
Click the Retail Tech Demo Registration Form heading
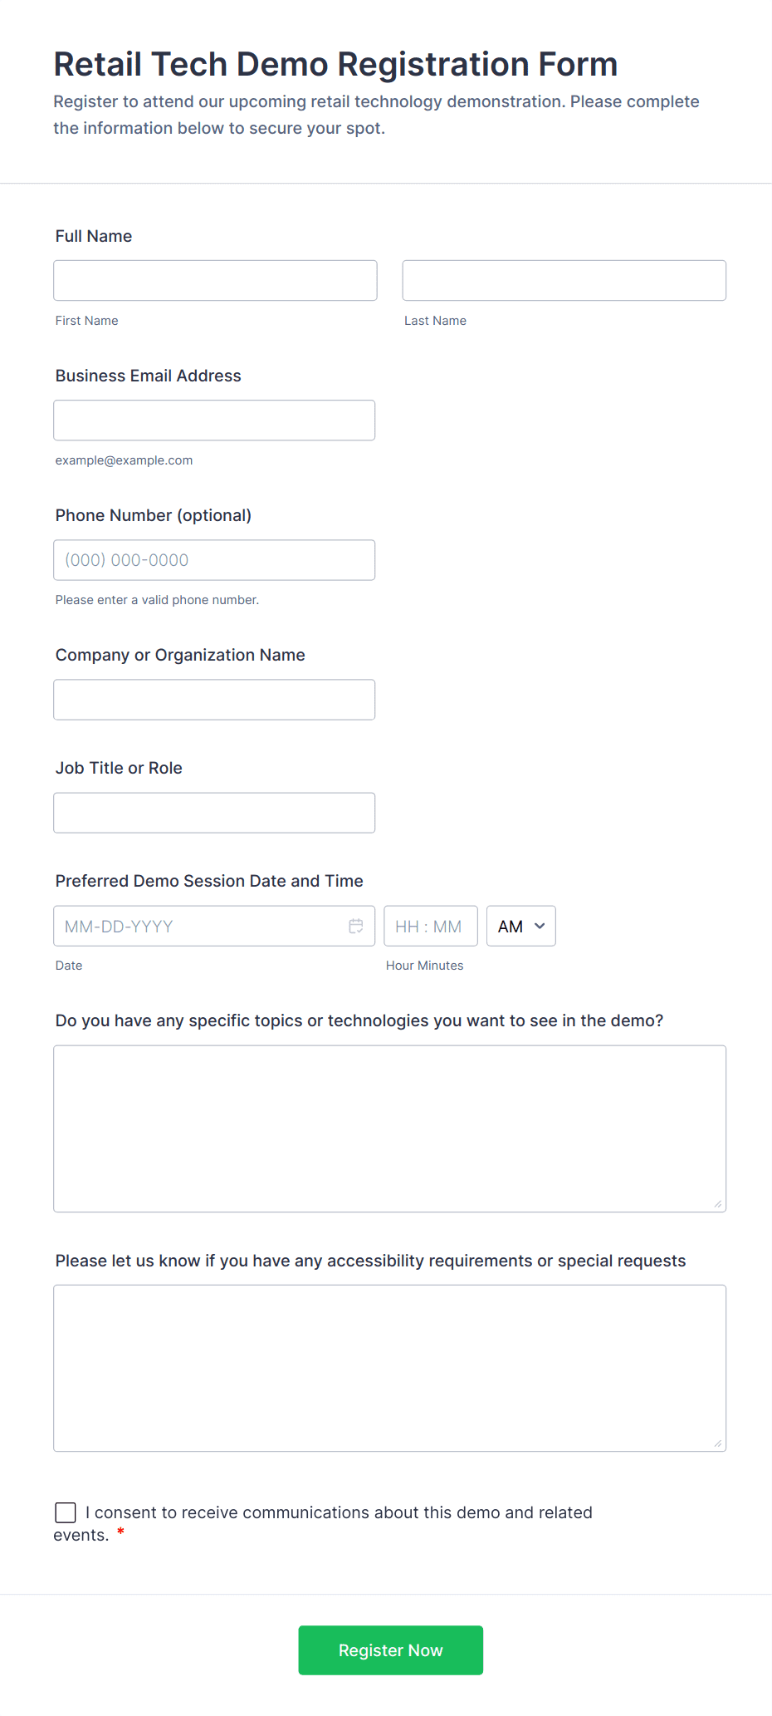click(335, 64)
